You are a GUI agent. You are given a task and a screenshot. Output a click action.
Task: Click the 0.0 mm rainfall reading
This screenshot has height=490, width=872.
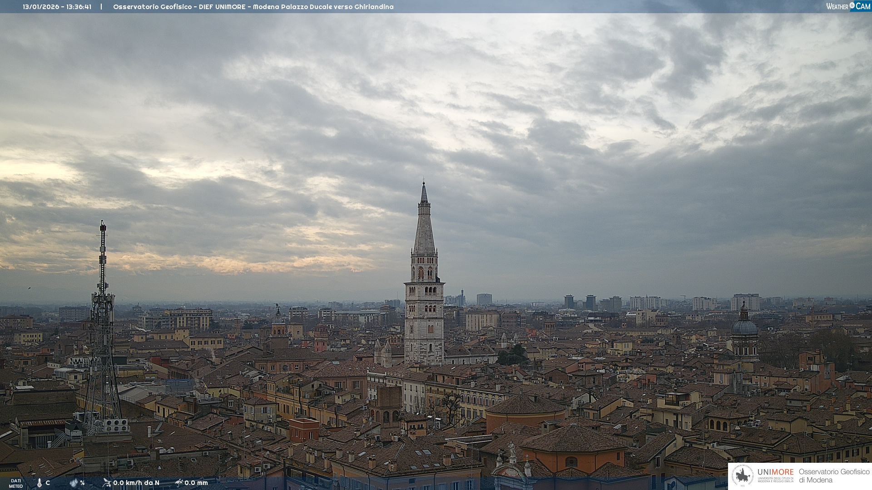click(x=196, y=483)
